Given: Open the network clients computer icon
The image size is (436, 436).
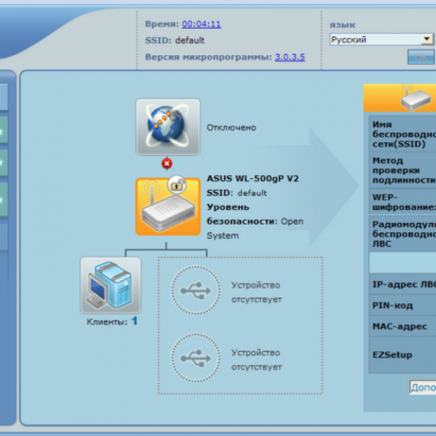Looking at the screenshot, I should coord(110,285).
